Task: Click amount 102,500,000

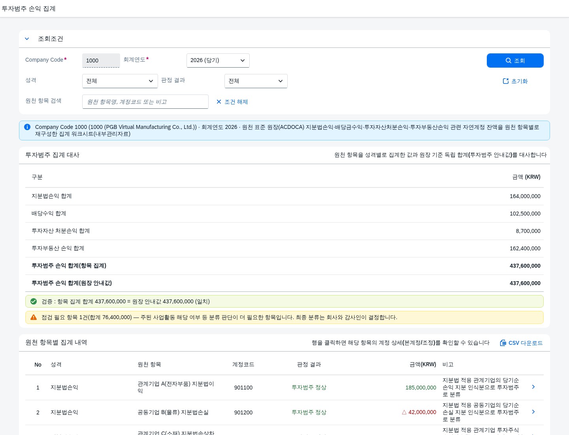Action: [525, 214]
